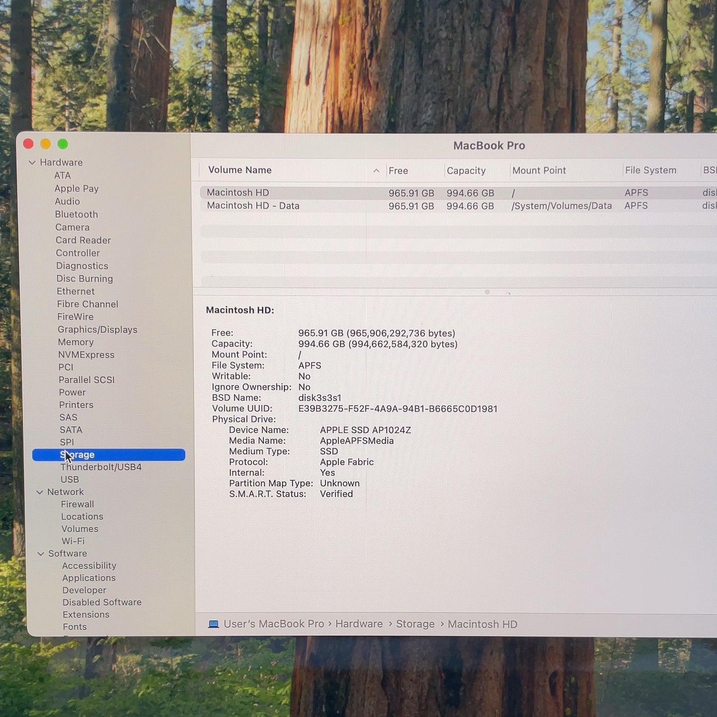Open Wi-Fi under Network
This screenshot has width=717, height=717.
coord(73,541)
